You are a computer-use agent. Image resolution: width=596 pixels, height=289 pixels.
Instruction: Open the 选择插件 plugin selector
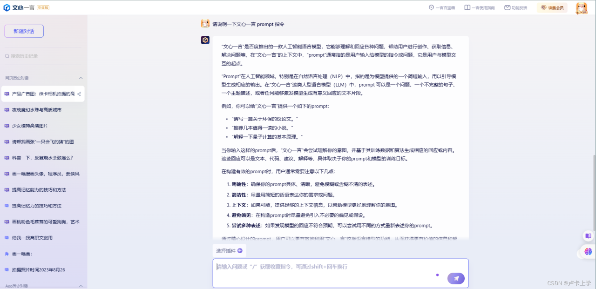pos(229,250)
